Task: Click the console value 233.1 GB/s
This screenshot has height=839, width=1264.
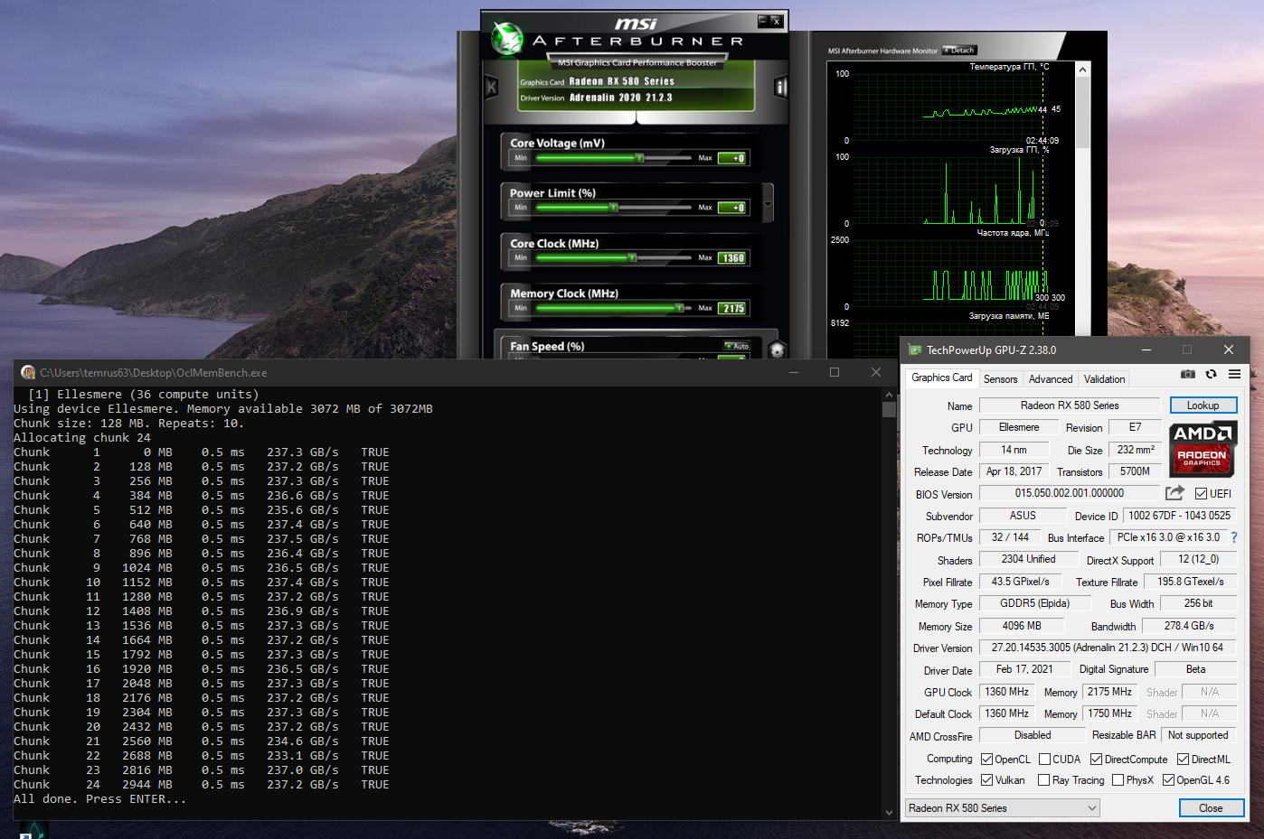Action: [303, 756]
